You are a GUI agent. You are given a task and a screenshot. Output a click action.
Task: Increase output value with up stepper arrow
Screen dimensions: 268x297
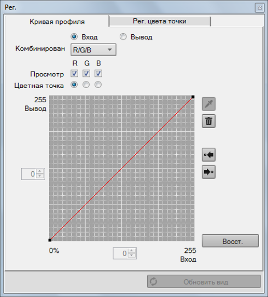point(40,171)
